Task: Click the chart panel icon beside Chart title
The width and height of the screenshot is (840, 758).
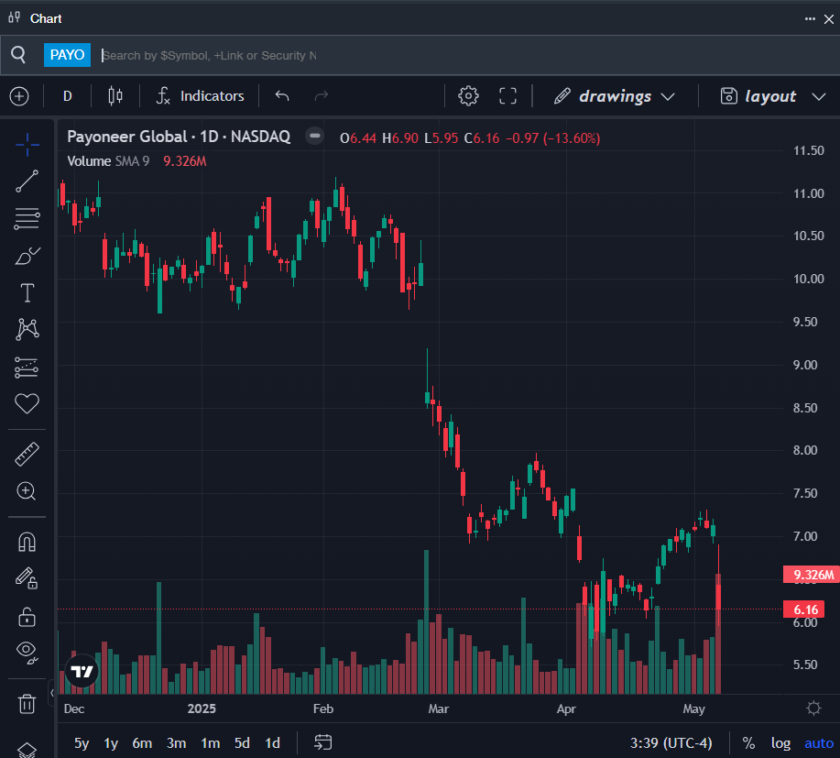Action: coord(15,17)
